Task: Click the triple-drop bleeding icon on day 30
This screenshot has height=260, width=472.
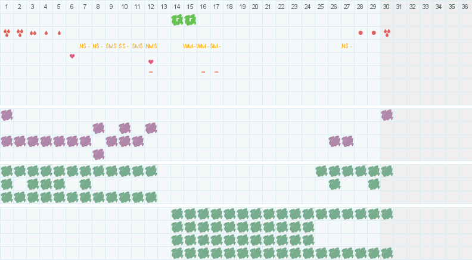Action: click(x=387, y=33)
